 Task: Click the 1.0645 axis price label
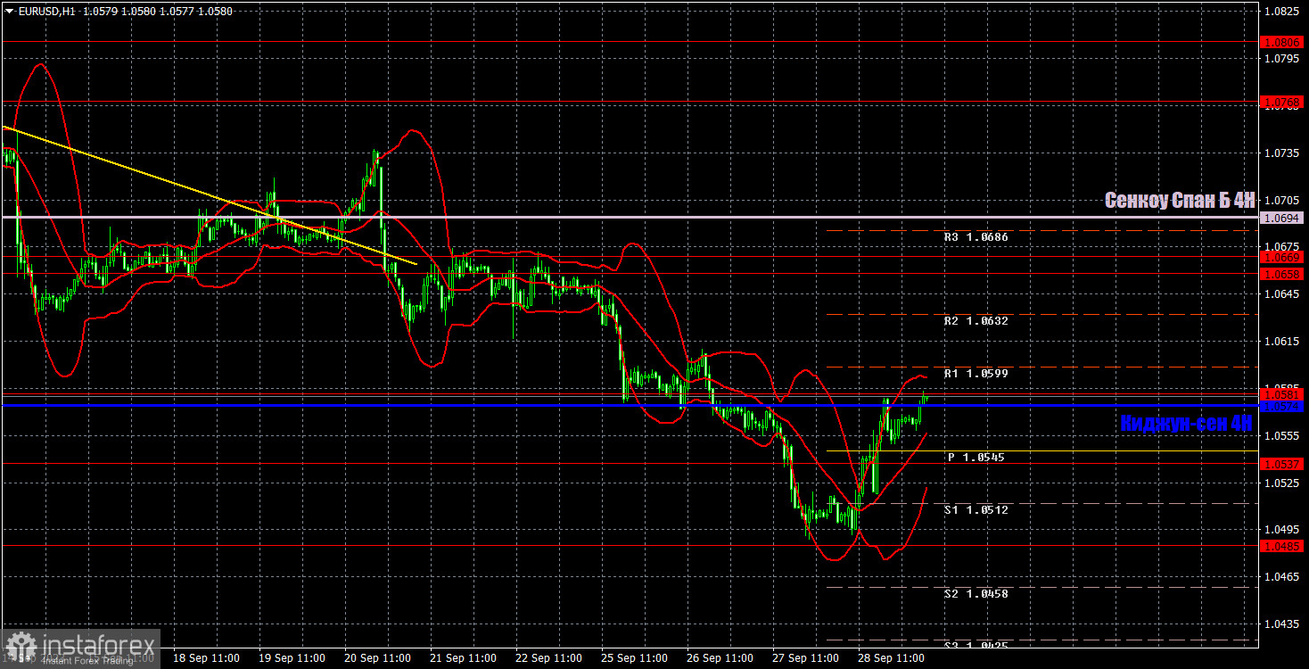coord(1283,294)
